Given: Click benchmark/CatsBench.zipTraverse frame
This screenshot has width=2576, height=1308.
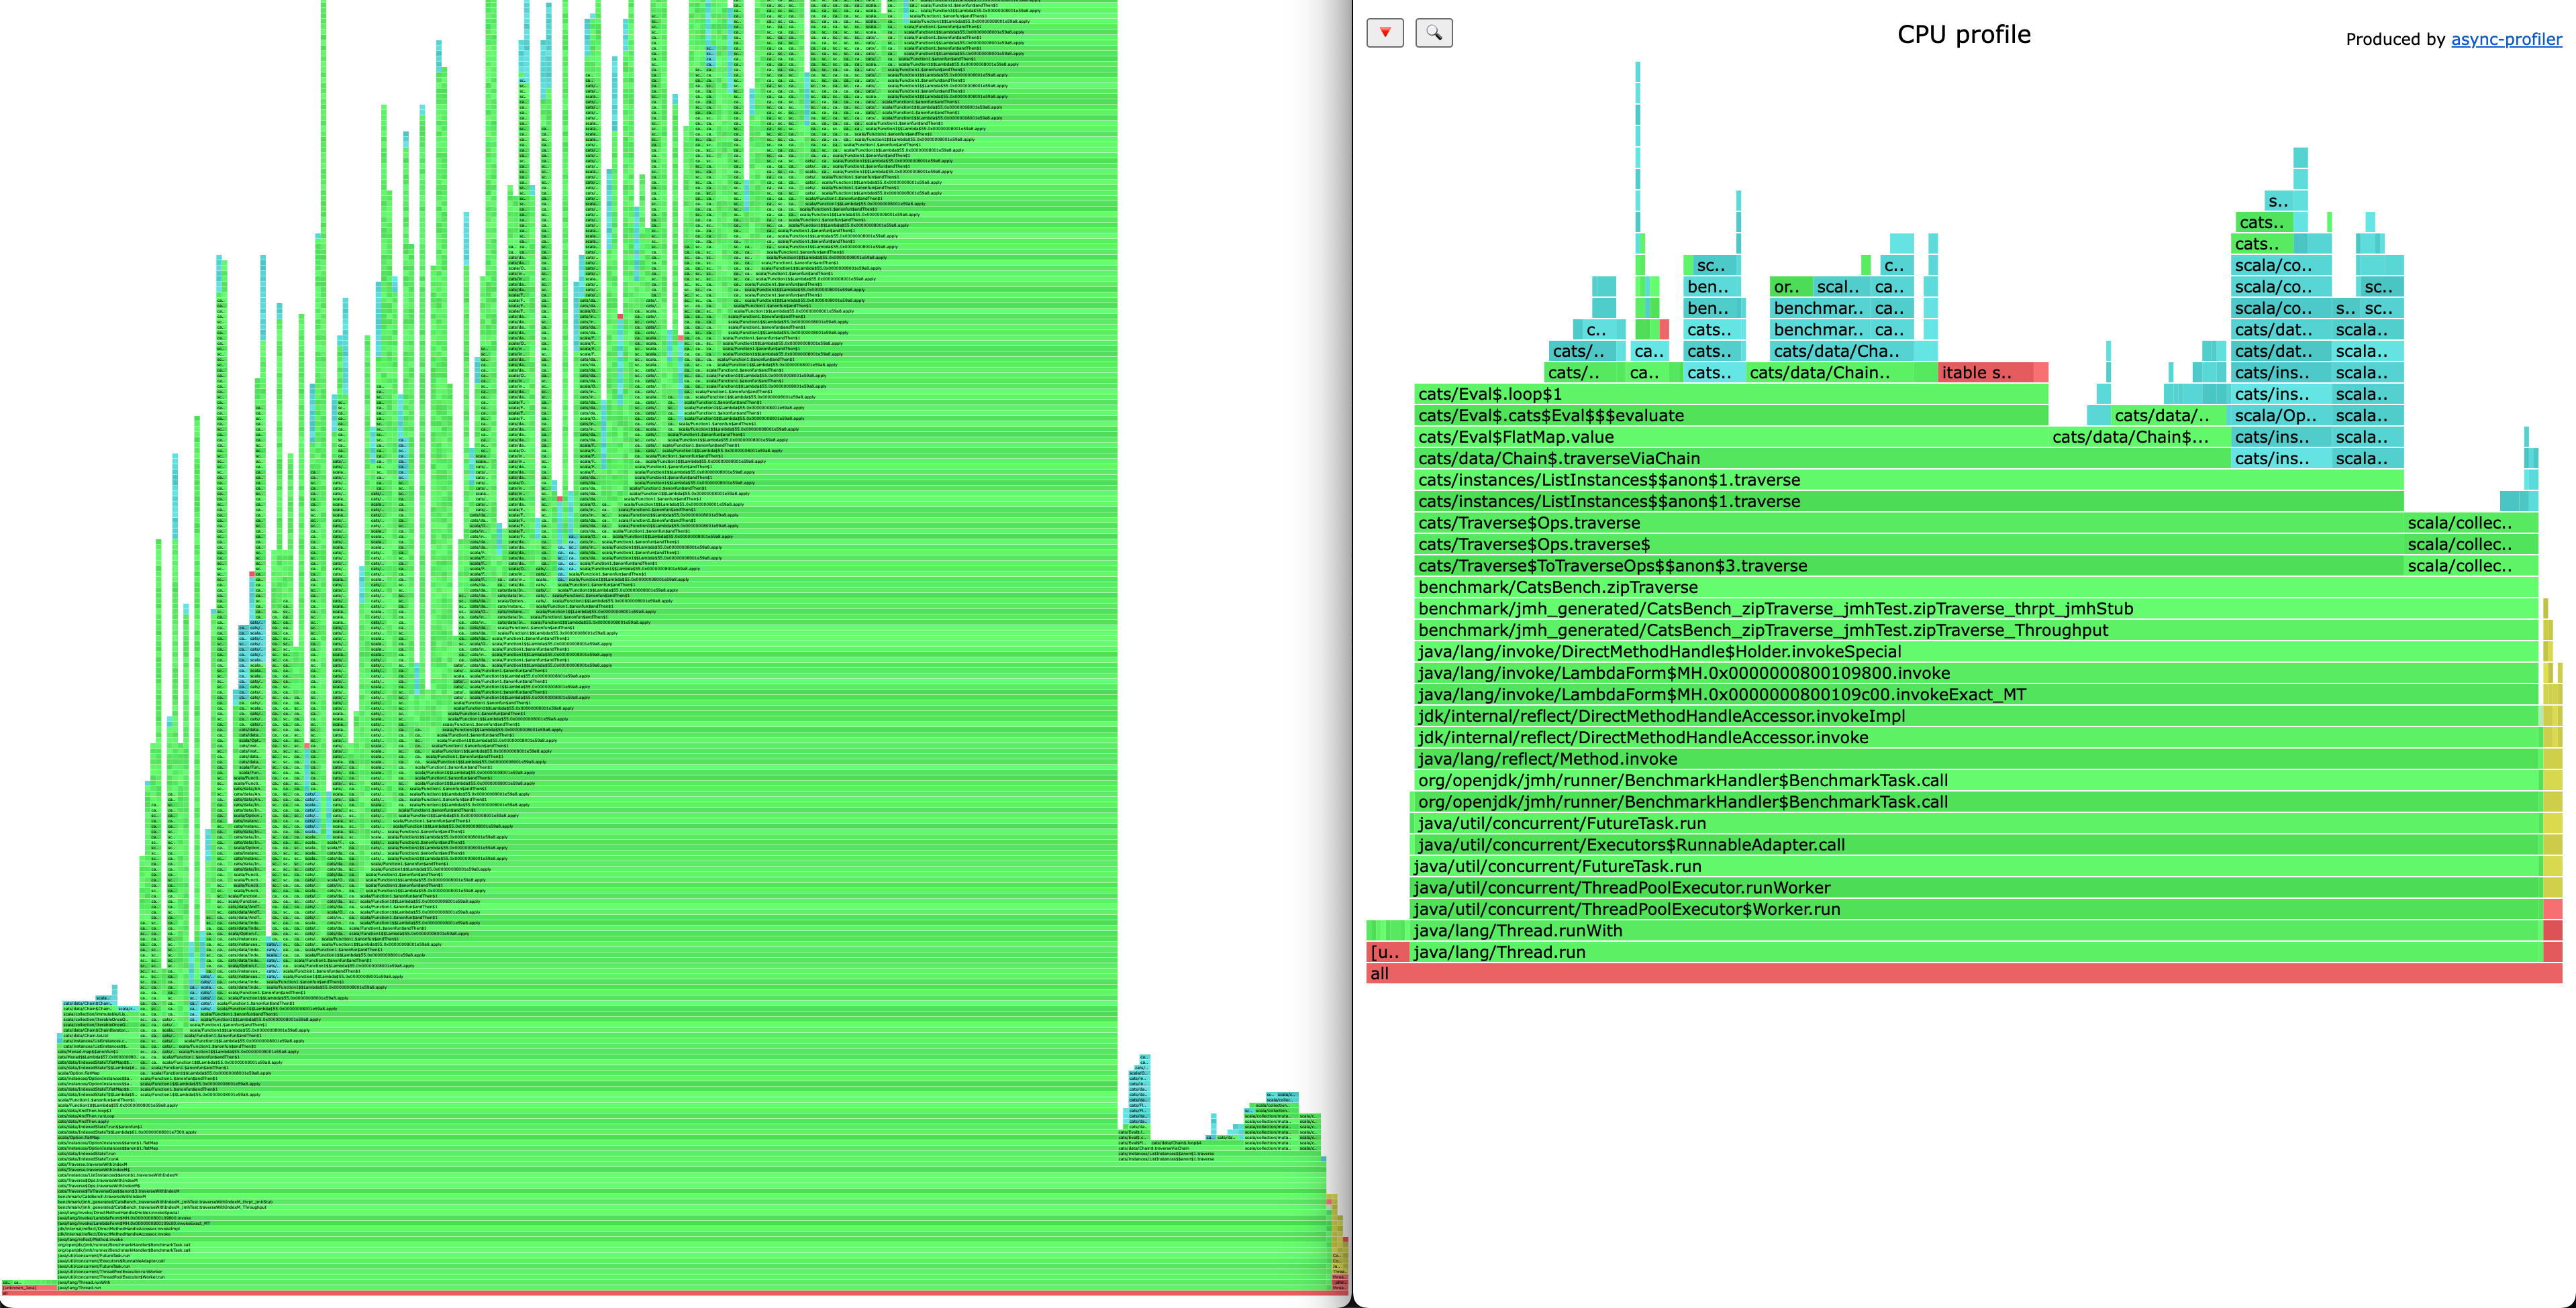Looking at the screenshot, I should pos(1976,586).
